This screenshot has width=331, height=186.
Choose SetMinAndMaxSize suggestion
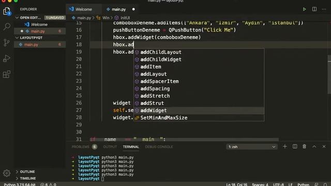[x=199, y=118]
